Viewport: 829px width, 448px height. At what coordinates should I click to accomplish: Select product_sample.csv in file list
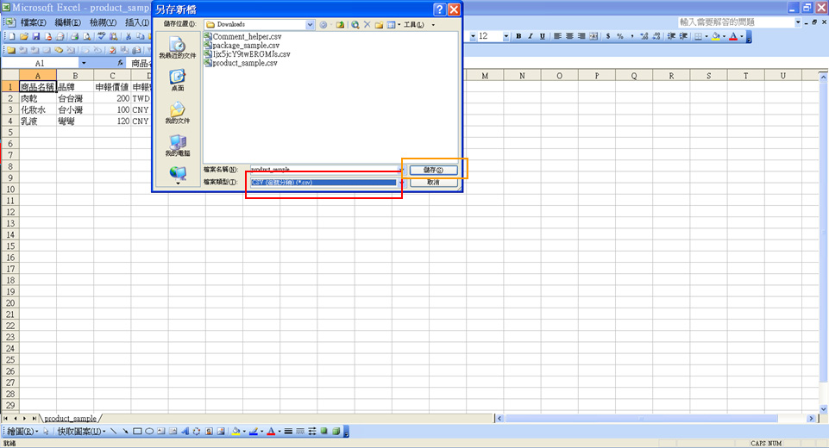245,63
